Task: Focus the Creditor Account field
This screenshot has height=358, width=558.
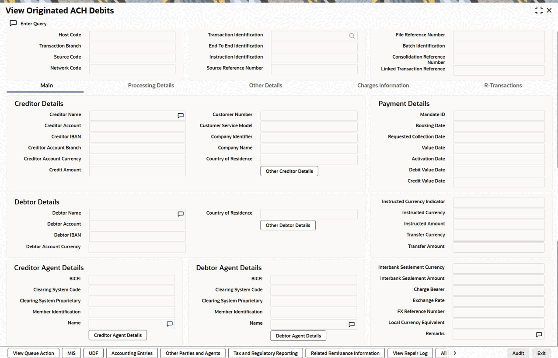Action: tap(137, 127)
